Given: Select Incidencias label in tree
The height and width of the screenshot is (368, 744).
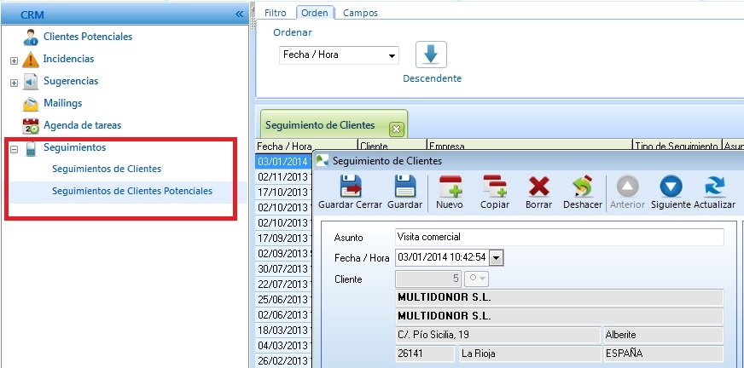Looking at the screenshot, I should click(x=68, y=59).
